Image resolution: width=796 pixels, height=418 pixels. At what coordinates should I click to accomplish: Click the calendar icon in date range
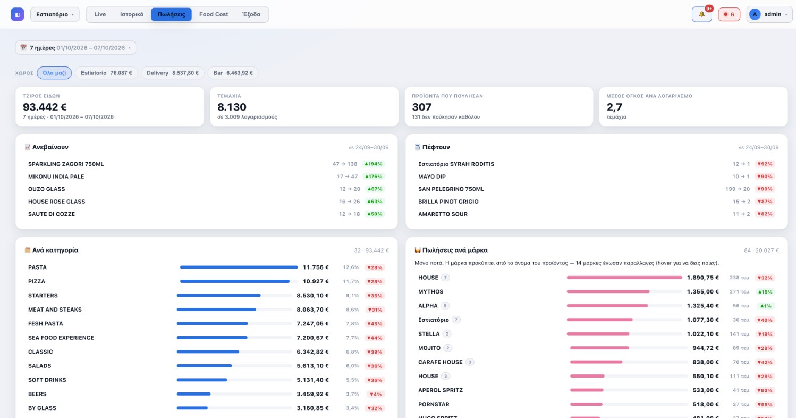(23, 48)
